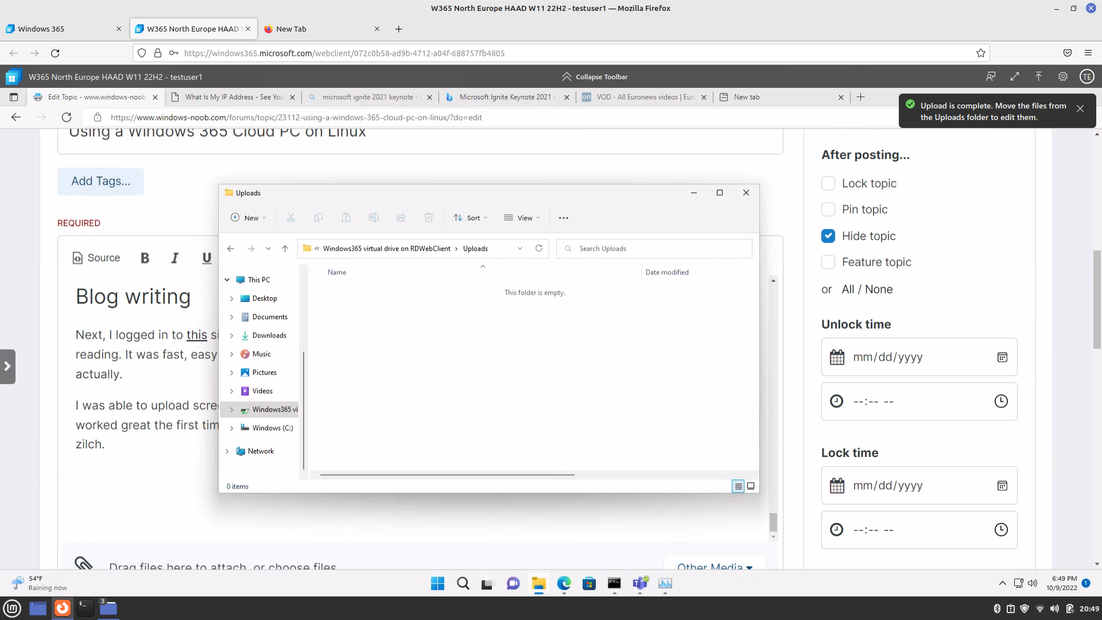Switch to large thumbnails view in Uploads
Image resolution: width=1102 pixels, height=620 pixels.
click(751, 486)
